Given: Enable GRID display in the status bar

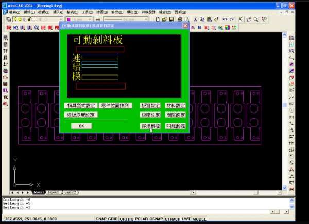Looking at the screenshot, I should pos(111,219).
